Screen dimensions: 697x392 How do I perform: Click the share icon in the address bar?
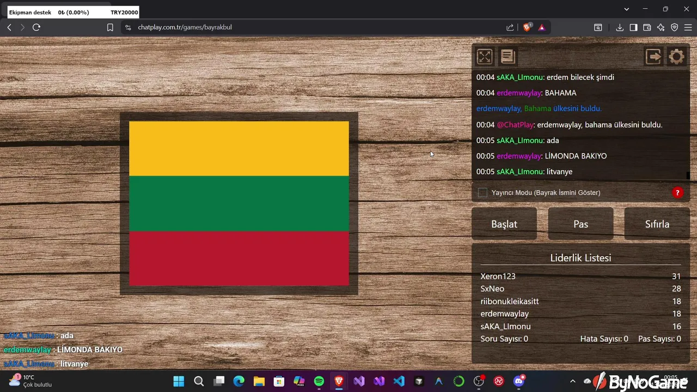[x=510, y=27]
